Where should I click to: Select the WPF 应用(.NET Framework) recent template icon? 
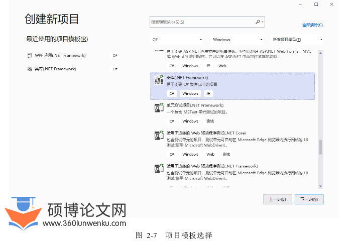[30, 55]
